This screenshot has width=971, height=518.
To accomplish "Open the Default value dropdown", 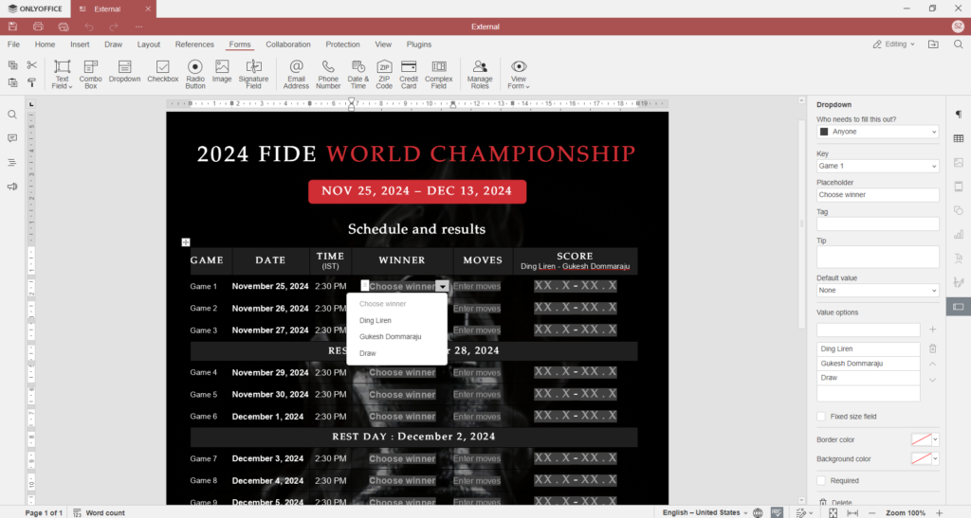I will (877, 291).
